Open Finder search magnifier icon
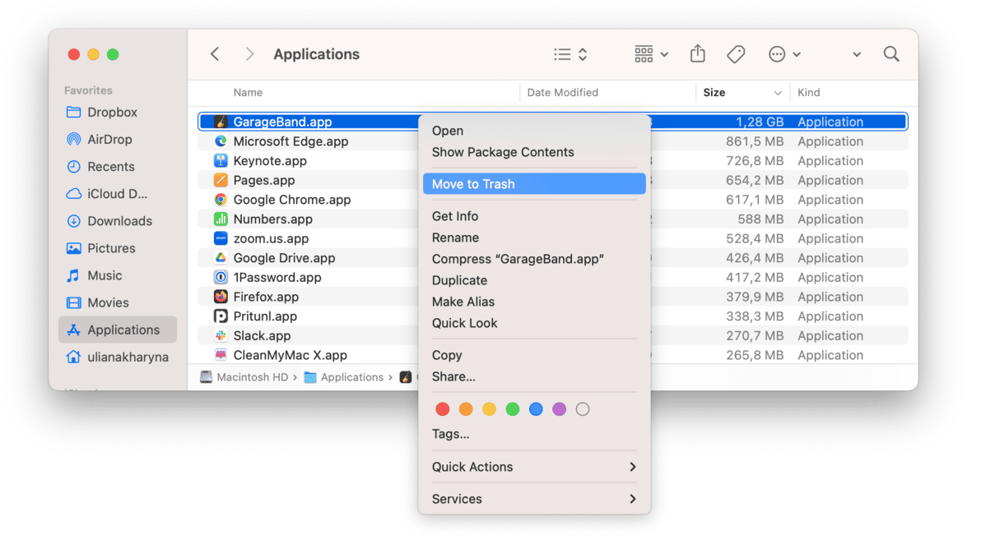1000x549 pixels. tap(891, 54)
